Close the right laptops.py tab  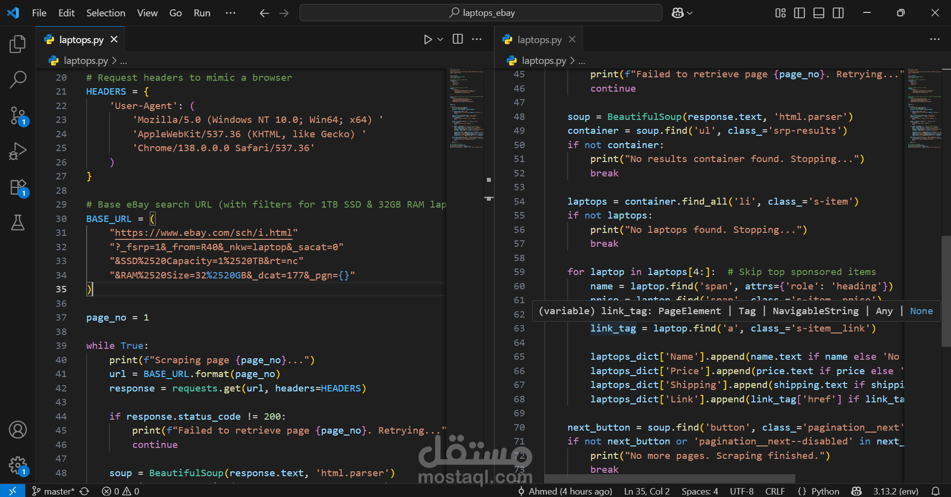(572, 39)
